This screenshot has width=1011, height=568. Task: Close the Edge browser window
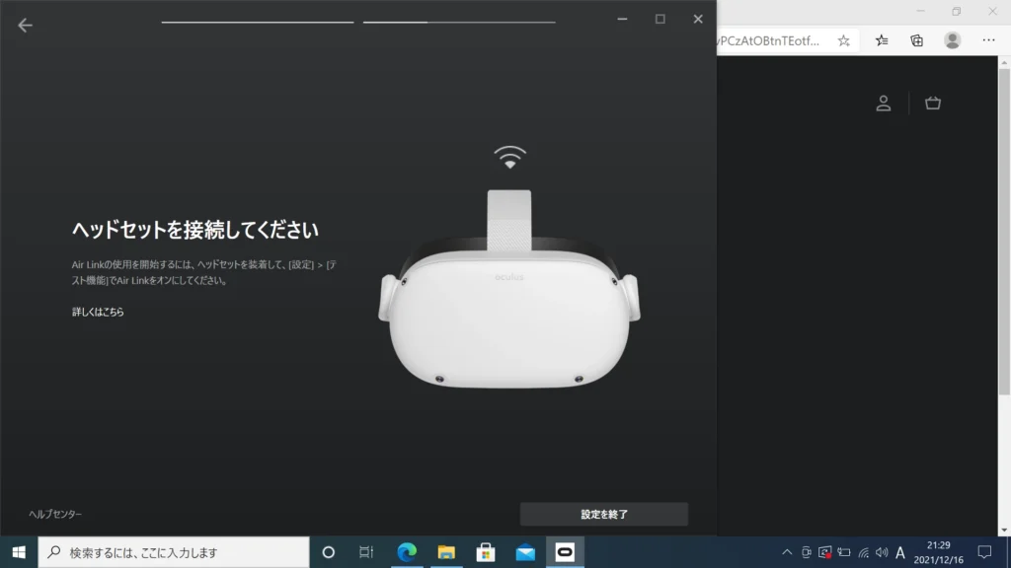[992, 11]
